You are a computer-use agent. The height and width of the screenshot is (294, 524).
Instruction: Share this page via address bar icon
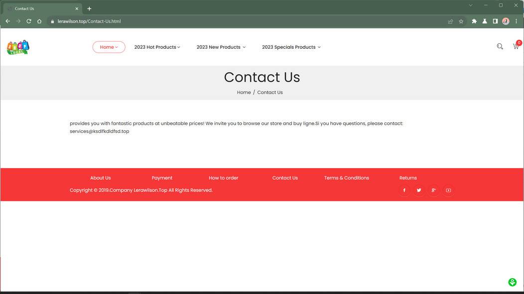point(450,21)
